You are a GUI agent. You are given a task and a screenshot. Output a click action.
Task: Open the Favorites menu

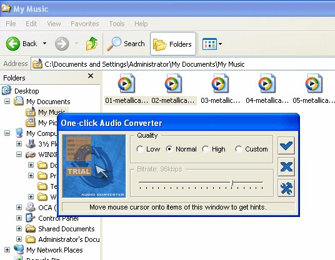85,24
